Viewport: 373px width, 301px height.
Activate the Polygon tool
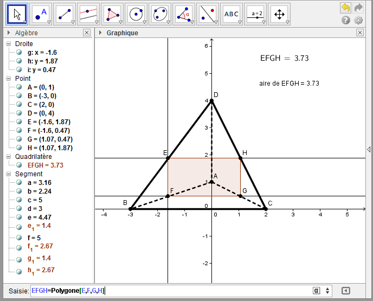(113, 14)
